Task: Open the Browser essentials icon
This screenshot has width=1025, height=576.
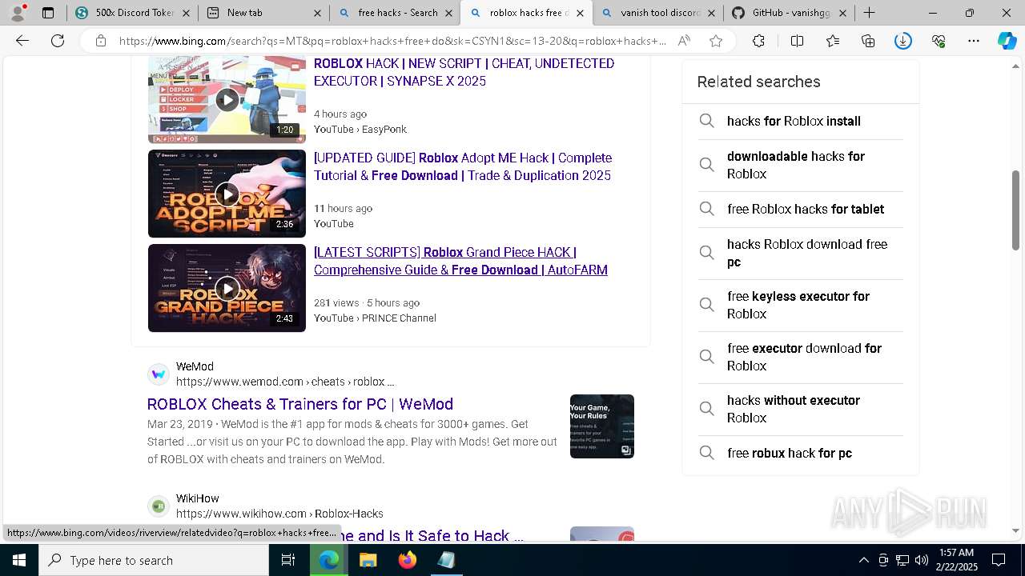Action: pyautogui.click(x=939, y=41)
